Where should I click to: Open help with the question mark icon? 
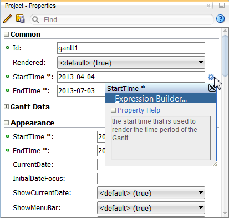(x=220, y=19)
